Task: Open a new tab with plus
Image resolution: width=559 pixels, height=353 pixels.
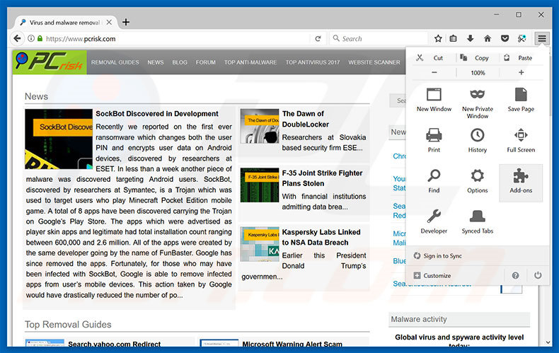Action: [x=126, y=22]
